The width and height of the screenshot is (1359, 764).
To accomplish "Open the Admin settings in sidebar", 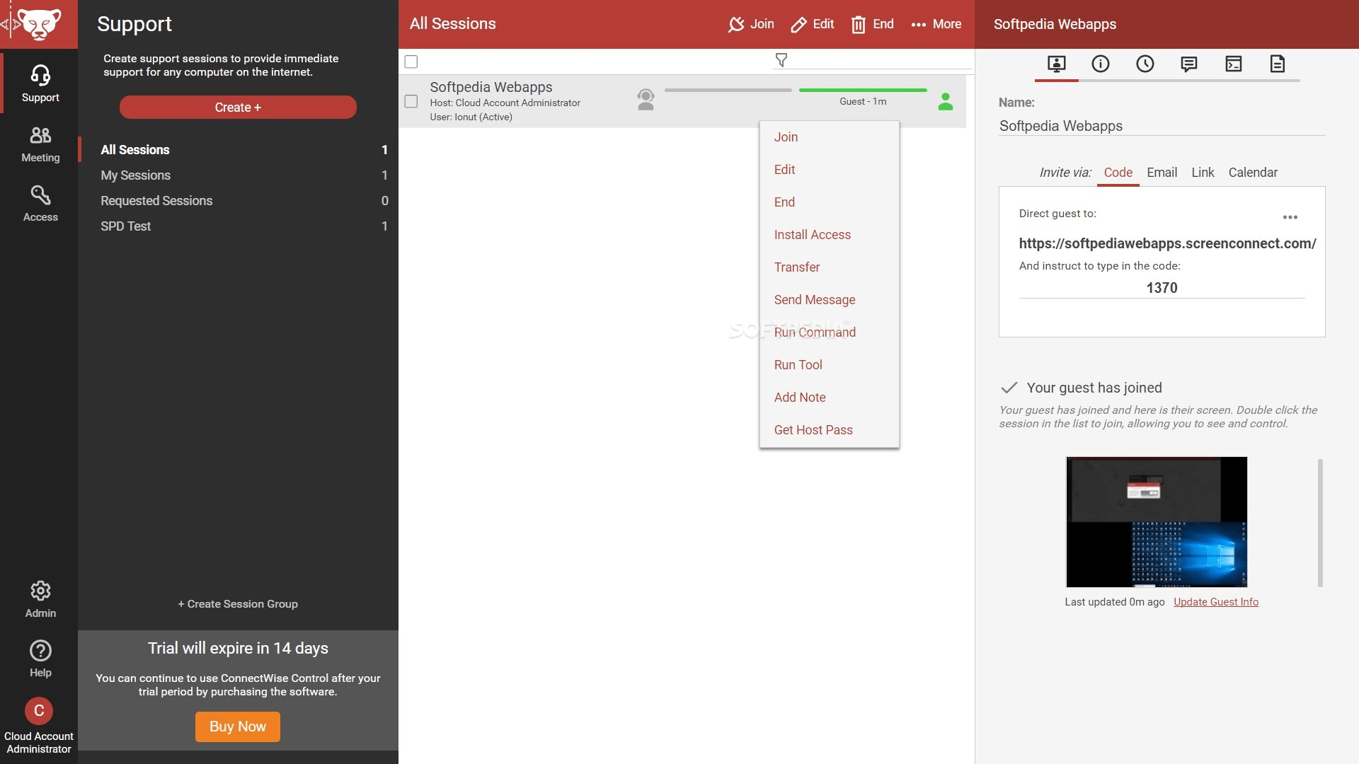I will (x=40, y=591).
